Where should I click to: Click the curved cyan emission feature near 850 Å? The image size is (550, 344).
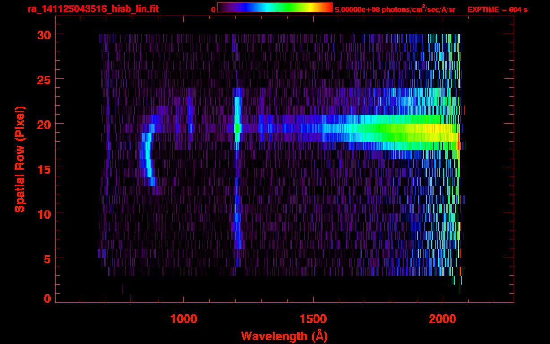coord(147,155)
